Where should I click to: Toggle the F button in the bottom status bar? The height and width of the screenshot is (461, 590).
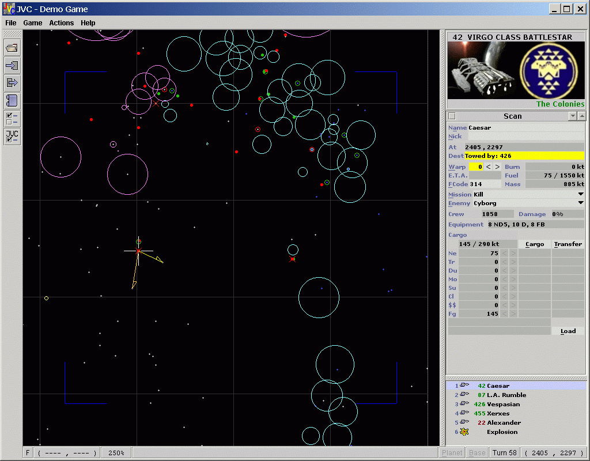(x=28, y=453)
